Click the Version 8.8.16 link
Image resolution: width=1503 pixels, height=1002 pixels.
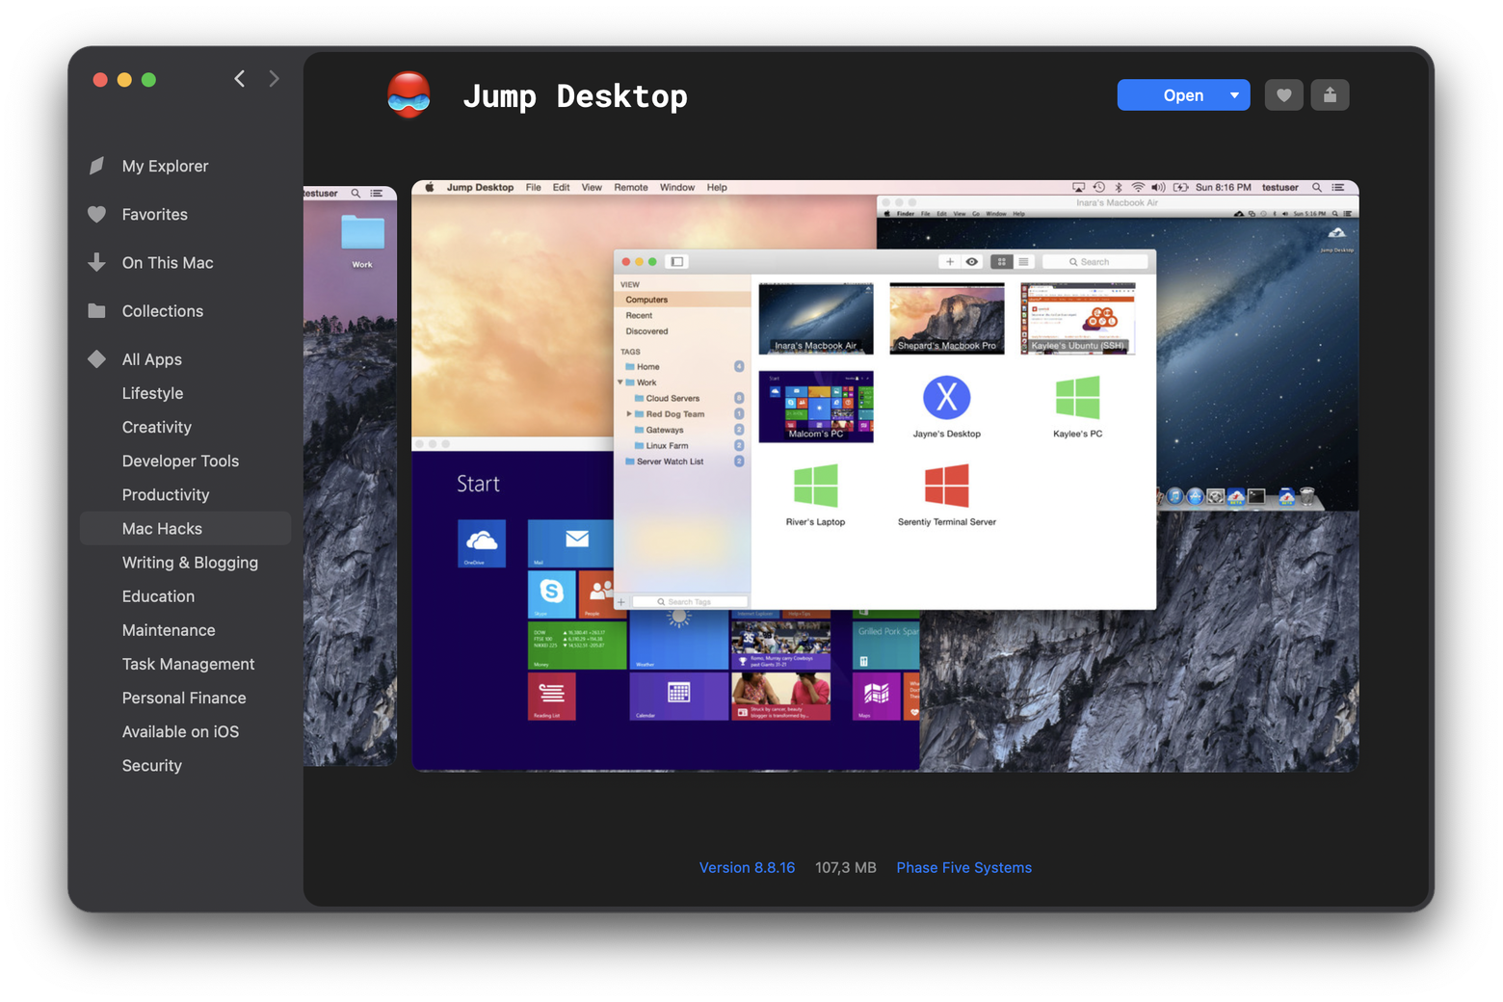point(747,867)
